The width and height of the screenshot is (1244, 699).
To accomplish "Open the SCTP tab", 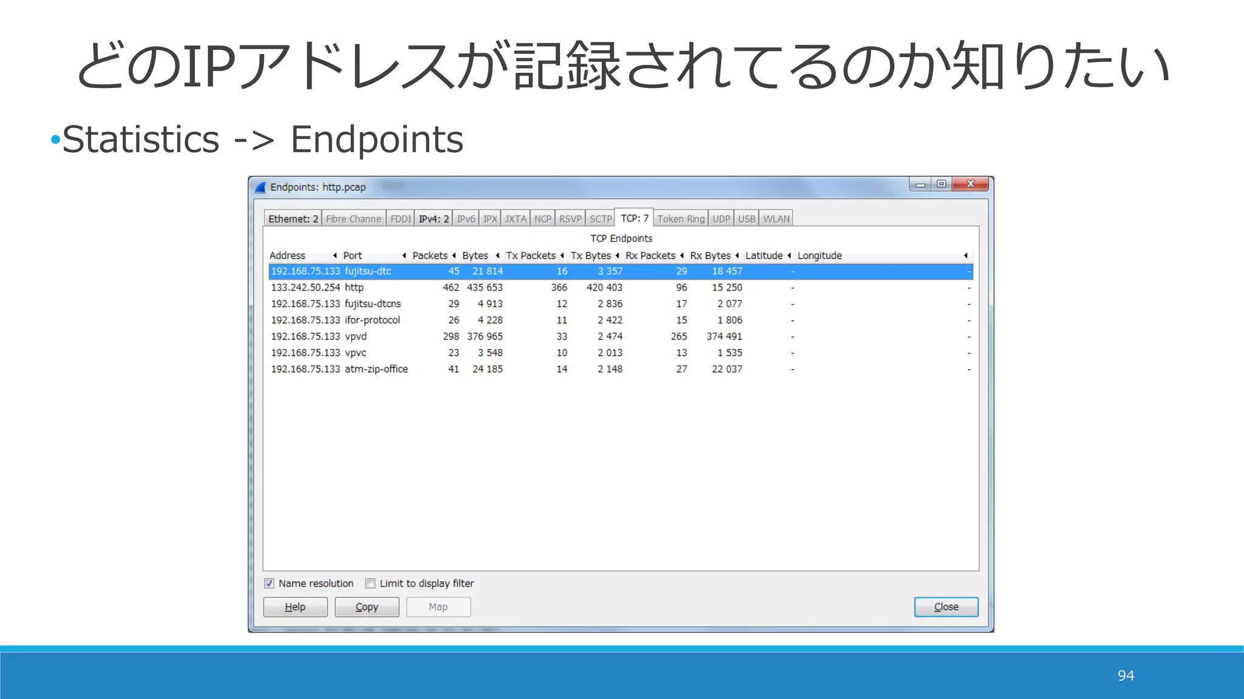I will click(x=601, y=219).
